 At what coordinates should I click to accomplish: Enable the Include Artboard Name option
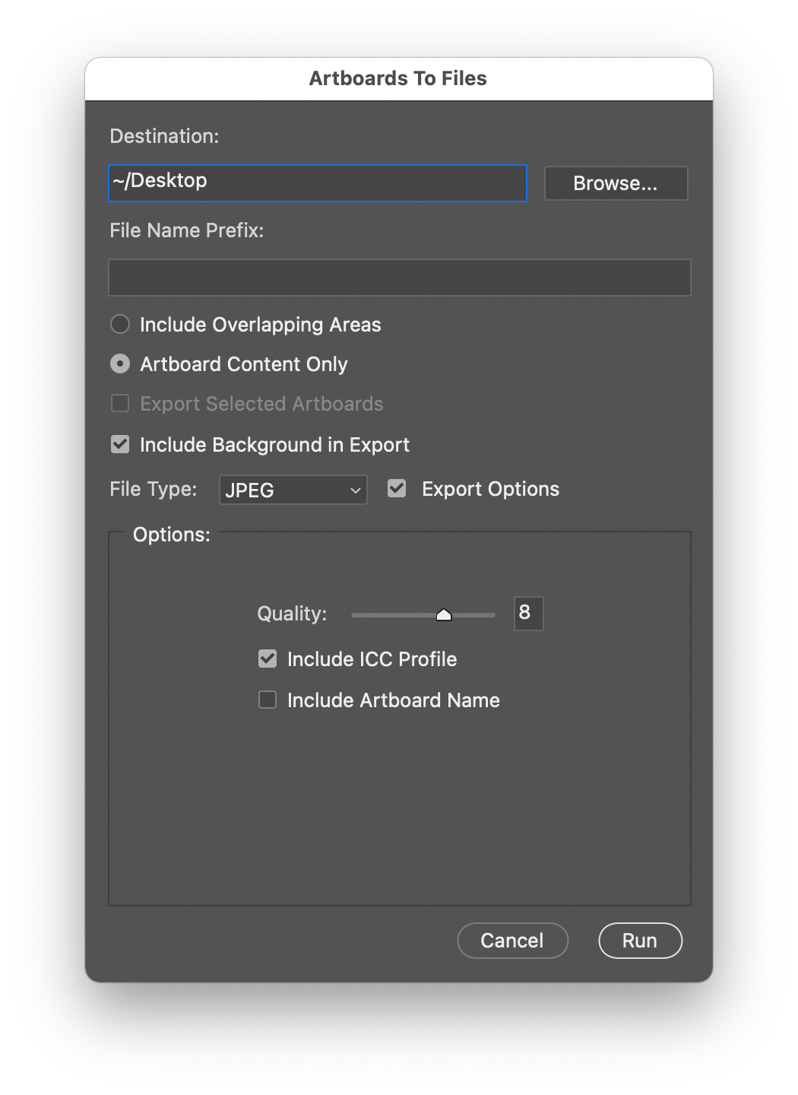(267, 700)
